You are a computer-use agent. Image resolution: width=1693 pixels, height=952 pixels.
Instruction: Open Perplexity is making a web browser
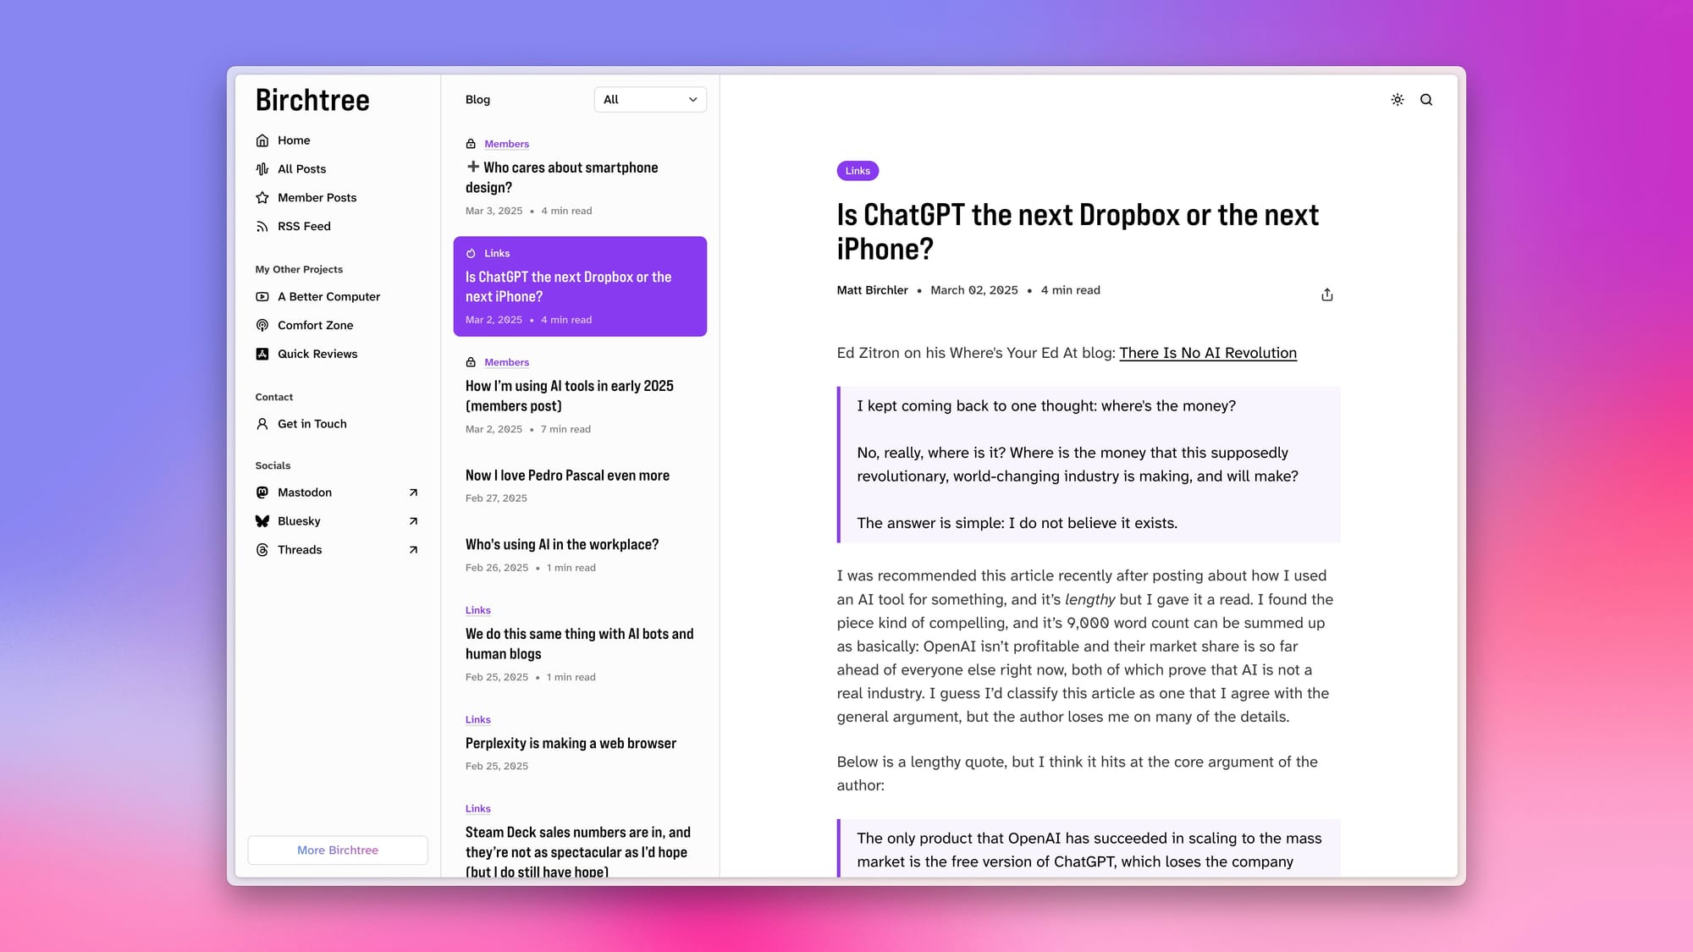(x=571, y=743)
